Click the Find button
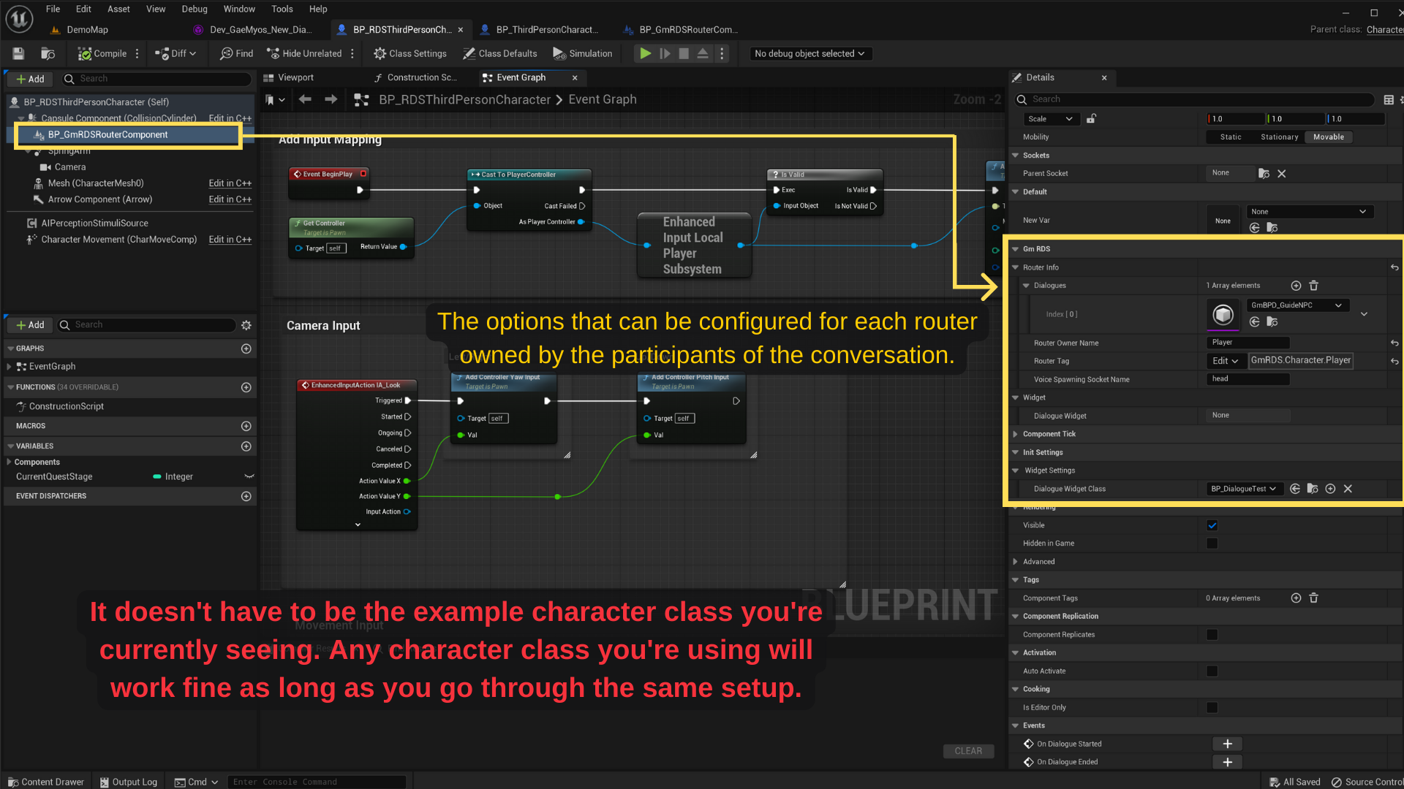This screenshot has height=789, width=1404. tap(236, 53)
